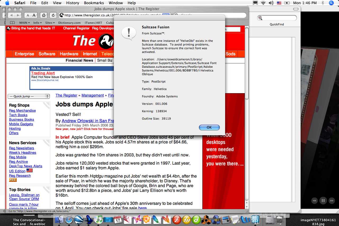Screen dimensions: 339x226
Task: Open the AirPort Wi-Fi status menu
Action: click(x=263, y=3)
